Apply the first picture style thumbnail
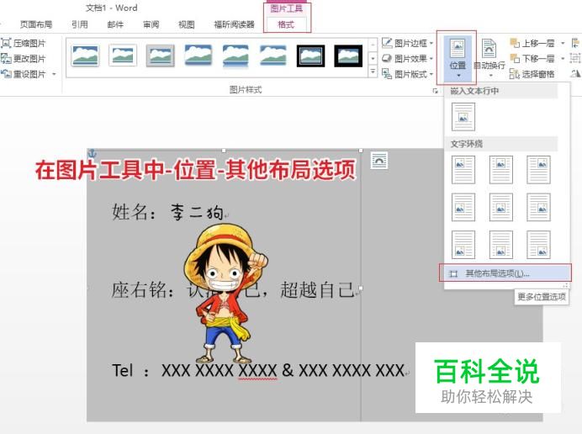 click(86, 56)
